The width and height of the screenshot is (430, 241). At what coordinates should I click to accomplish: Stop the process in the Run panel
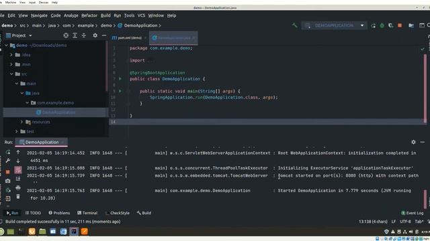pyautogui.click(x=7, y=172)
